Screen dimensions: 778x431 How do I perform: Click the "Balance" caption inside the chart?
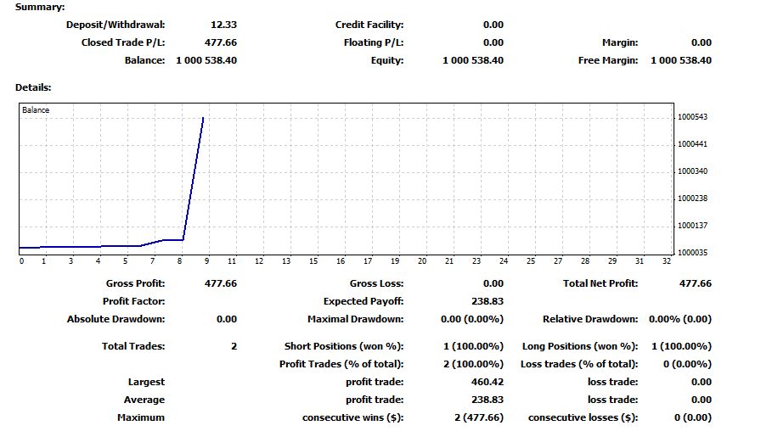36,110
